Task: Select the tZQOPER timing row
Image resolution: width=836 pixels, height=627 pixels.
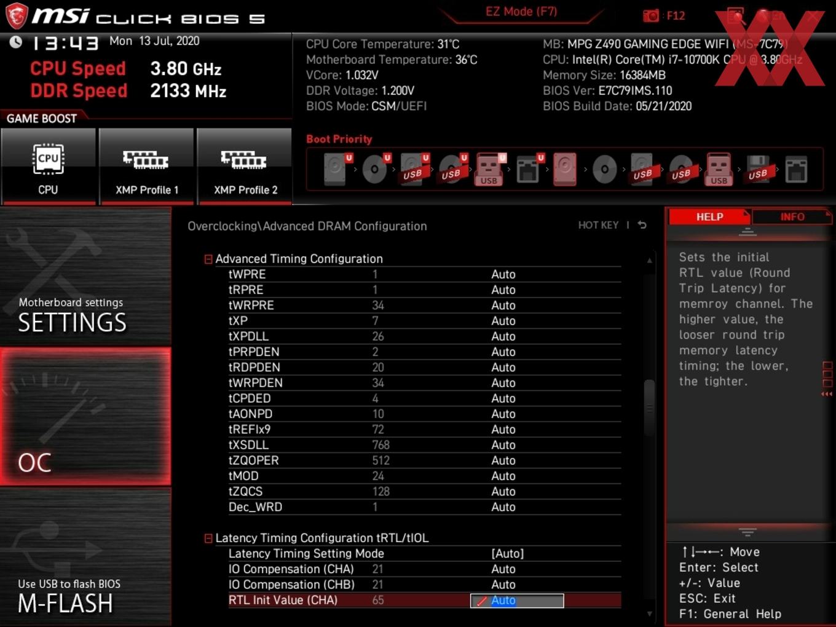Action: tap(424, 460)
